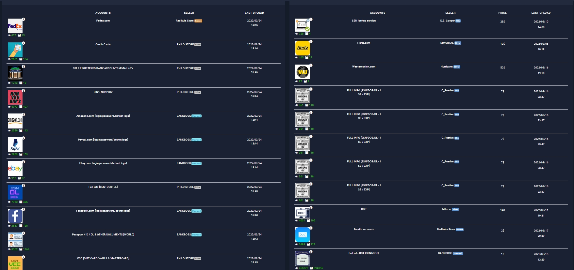This screenshot has width=574, height=270.
Task: Click the Passport / ID documents thumbnail
Action: pyautogui.click(x=15, y=240)
